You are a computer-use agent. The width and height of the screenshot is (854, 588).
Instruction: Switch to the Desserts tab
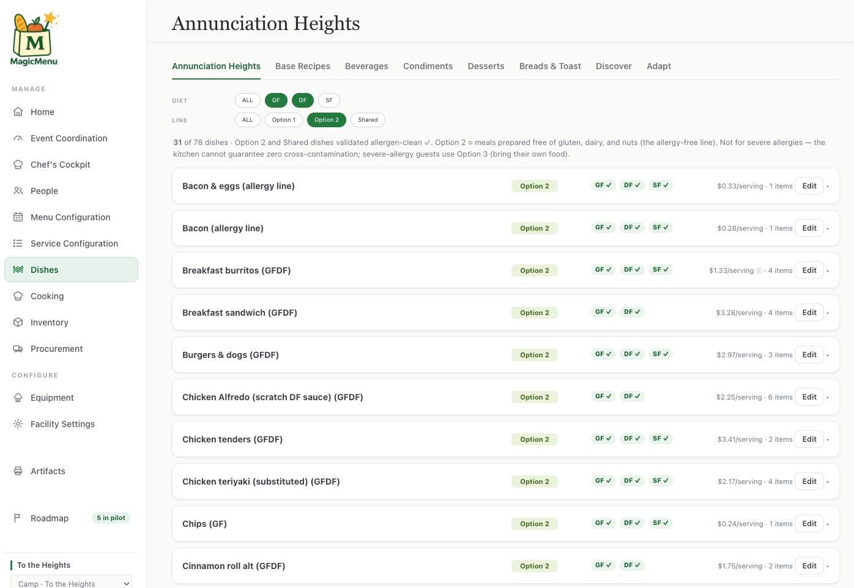(x=486, y=66)
